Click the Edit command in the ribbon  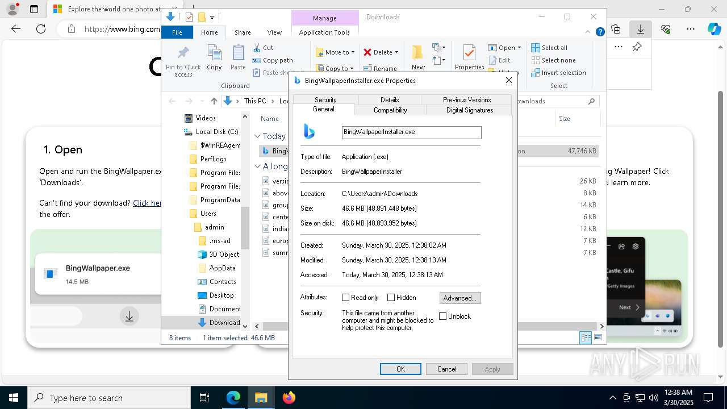[x=499, y=60]
